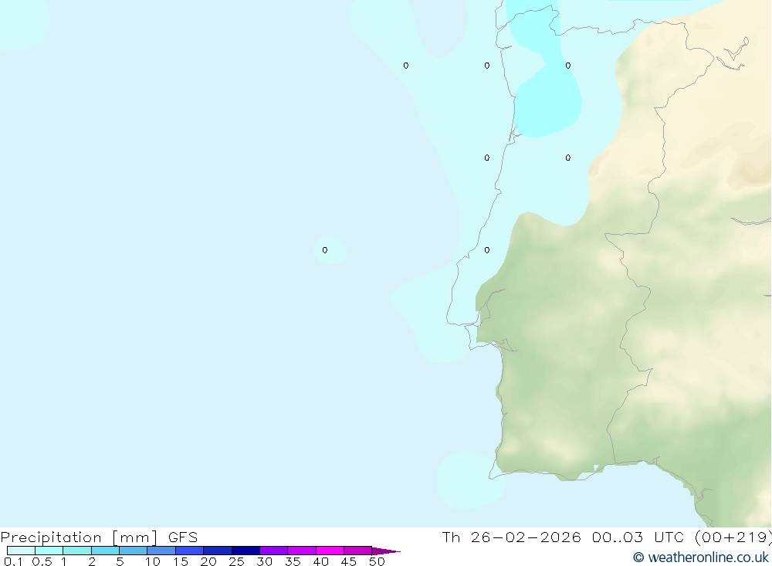
Task: Select the 35 mm violet legend swatch
Action: [x=302, y=551]
